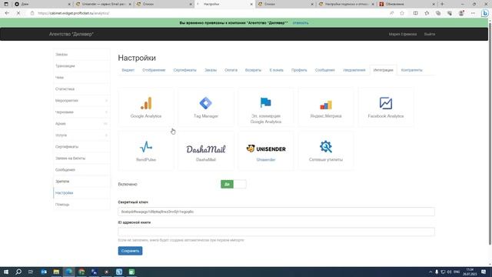Open File Explorer from the taskbar
Image resolution: width=492 pixels, height=277 pixels.
point(56,272)
